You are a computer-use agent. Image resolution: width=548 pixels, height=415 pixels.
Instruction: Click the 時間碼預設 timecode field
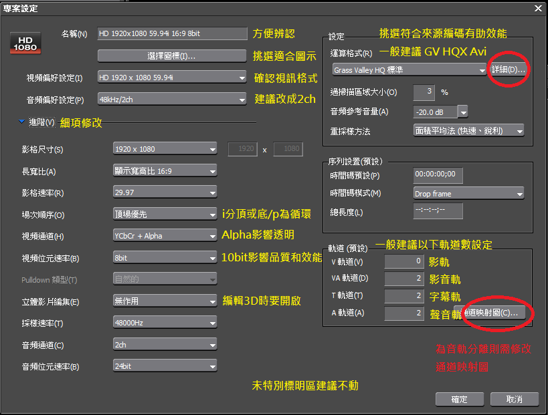[x=438, y=174]
